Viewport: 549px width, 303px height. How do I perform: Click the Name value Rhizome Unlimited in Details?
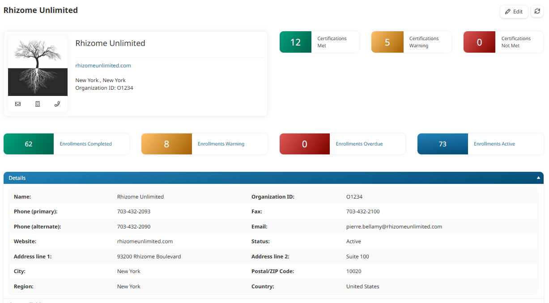(x=140, y=197)
